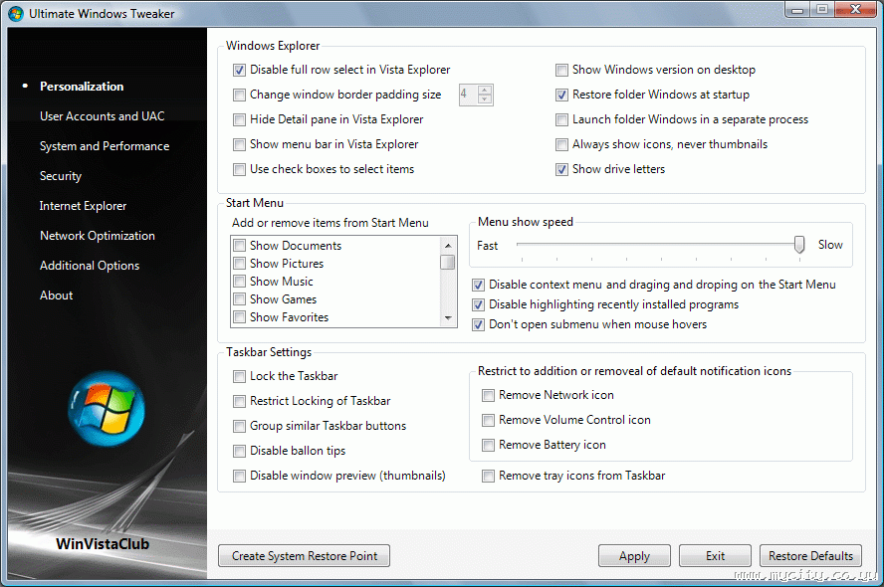The height and width of the screenshot is (587, 884).
Task: Check Show Favorites in Start Menu list
Action: pos(239,317)
